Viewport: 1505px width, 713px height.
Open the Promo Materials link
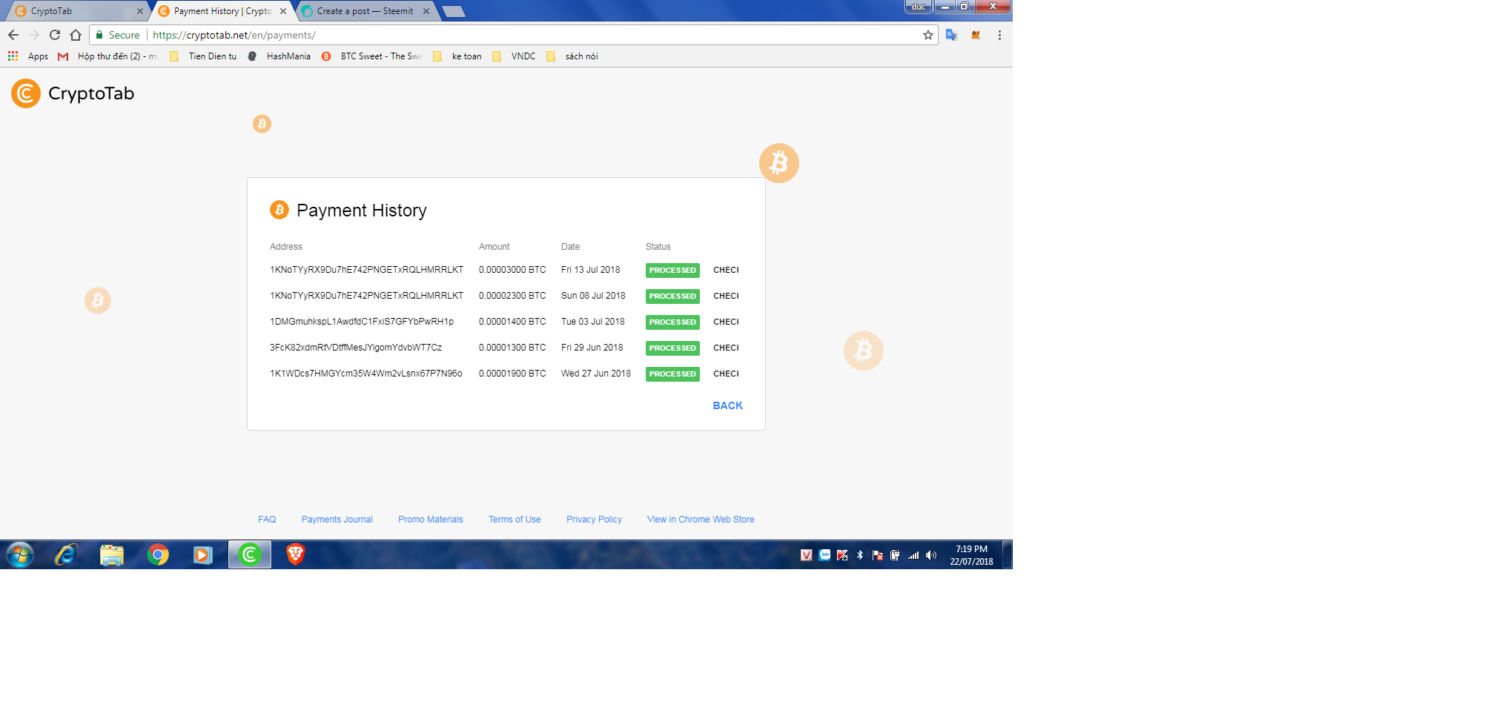pos(431,520)
